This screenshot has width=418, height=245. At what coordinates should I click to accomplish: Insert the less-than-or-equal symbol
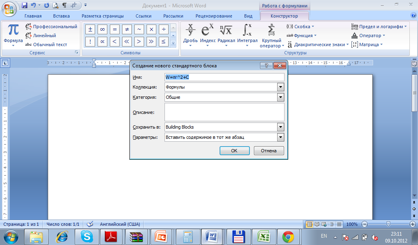click(x=164, y=42)
